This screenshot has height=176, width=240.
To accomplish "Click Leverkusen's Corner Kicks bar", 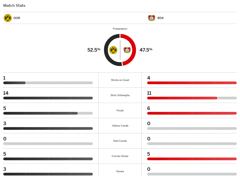I will (192, 159).
